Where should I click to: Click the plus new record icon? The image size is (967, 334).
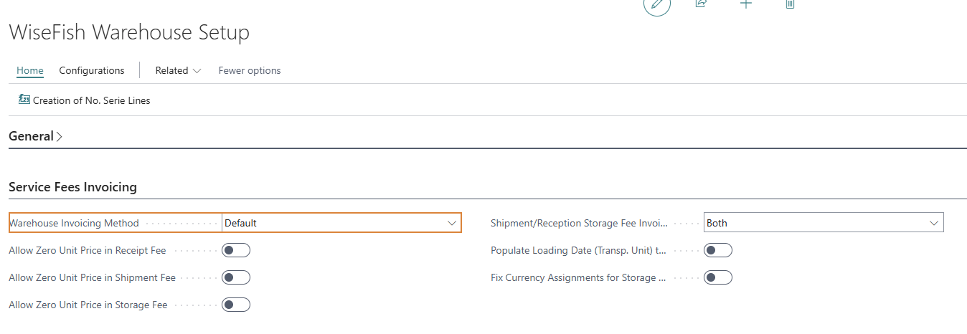(x=746, y=4)
